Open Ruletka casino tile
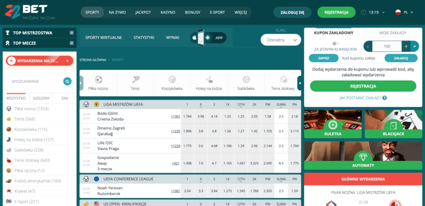 pyautogui.click(x=333, y=124)
